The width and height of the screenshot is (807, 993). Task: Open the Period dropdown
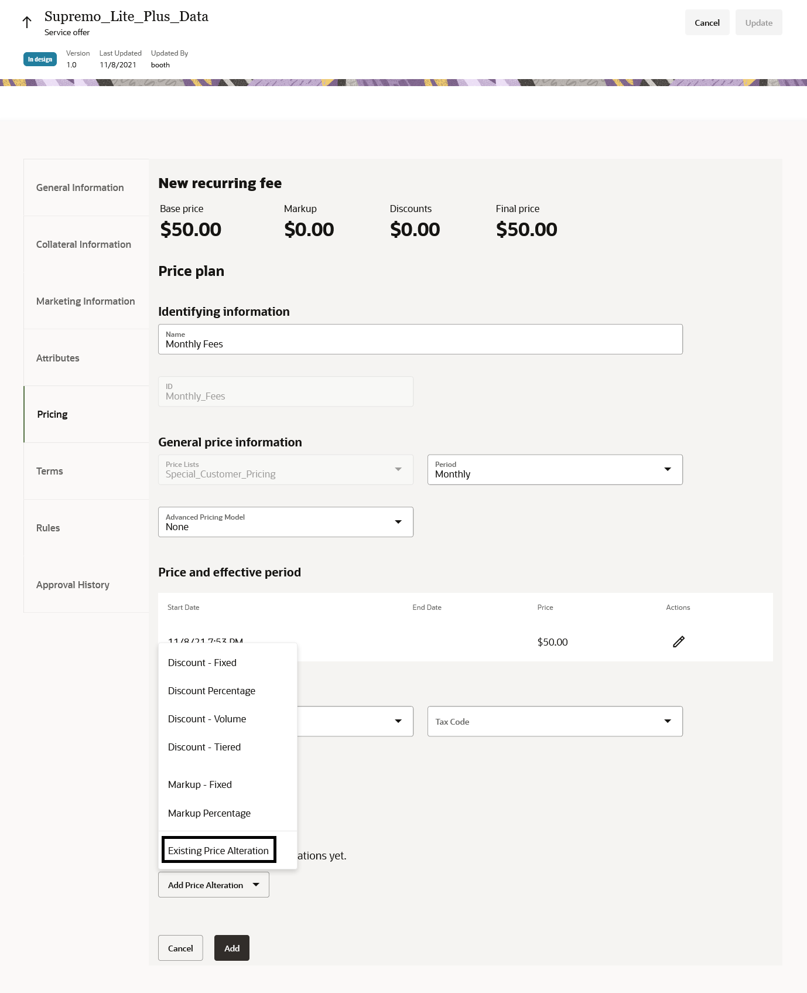coord(555,470)
